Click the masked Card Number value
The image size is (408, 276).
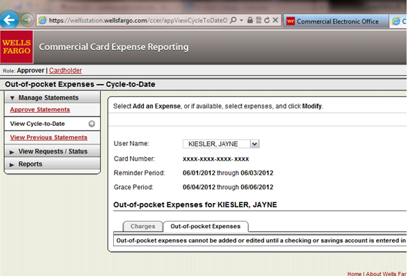[215, 159]
